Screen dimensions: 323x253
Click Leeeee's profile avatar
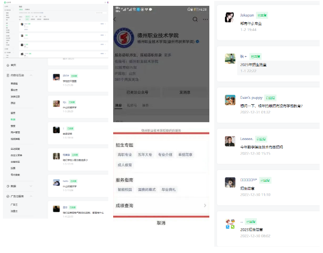tap(230, 141)
